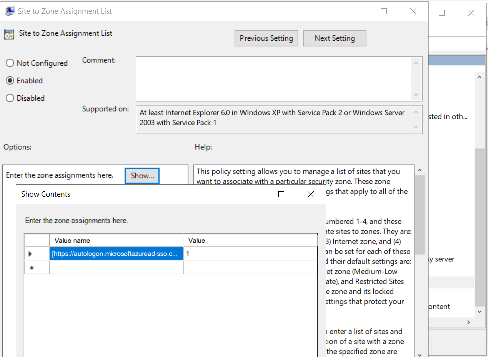Close the background window
Viewport: 488px width, 357px height.
click(x=471, y=13)
